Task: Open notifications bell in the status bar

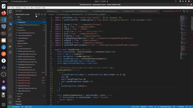Action: pyautogui.click(x=190, y=107)
